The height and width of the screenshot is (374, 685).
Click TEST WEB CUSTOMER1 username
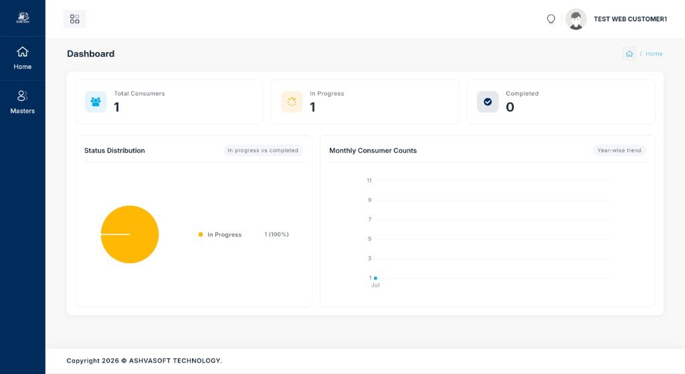point(630,19)
